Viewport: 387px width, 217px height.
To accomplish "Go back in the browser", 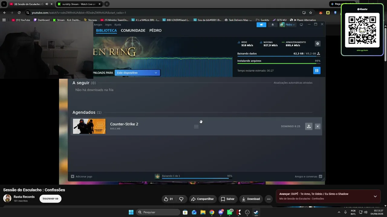I will click(x=5, y=13).
